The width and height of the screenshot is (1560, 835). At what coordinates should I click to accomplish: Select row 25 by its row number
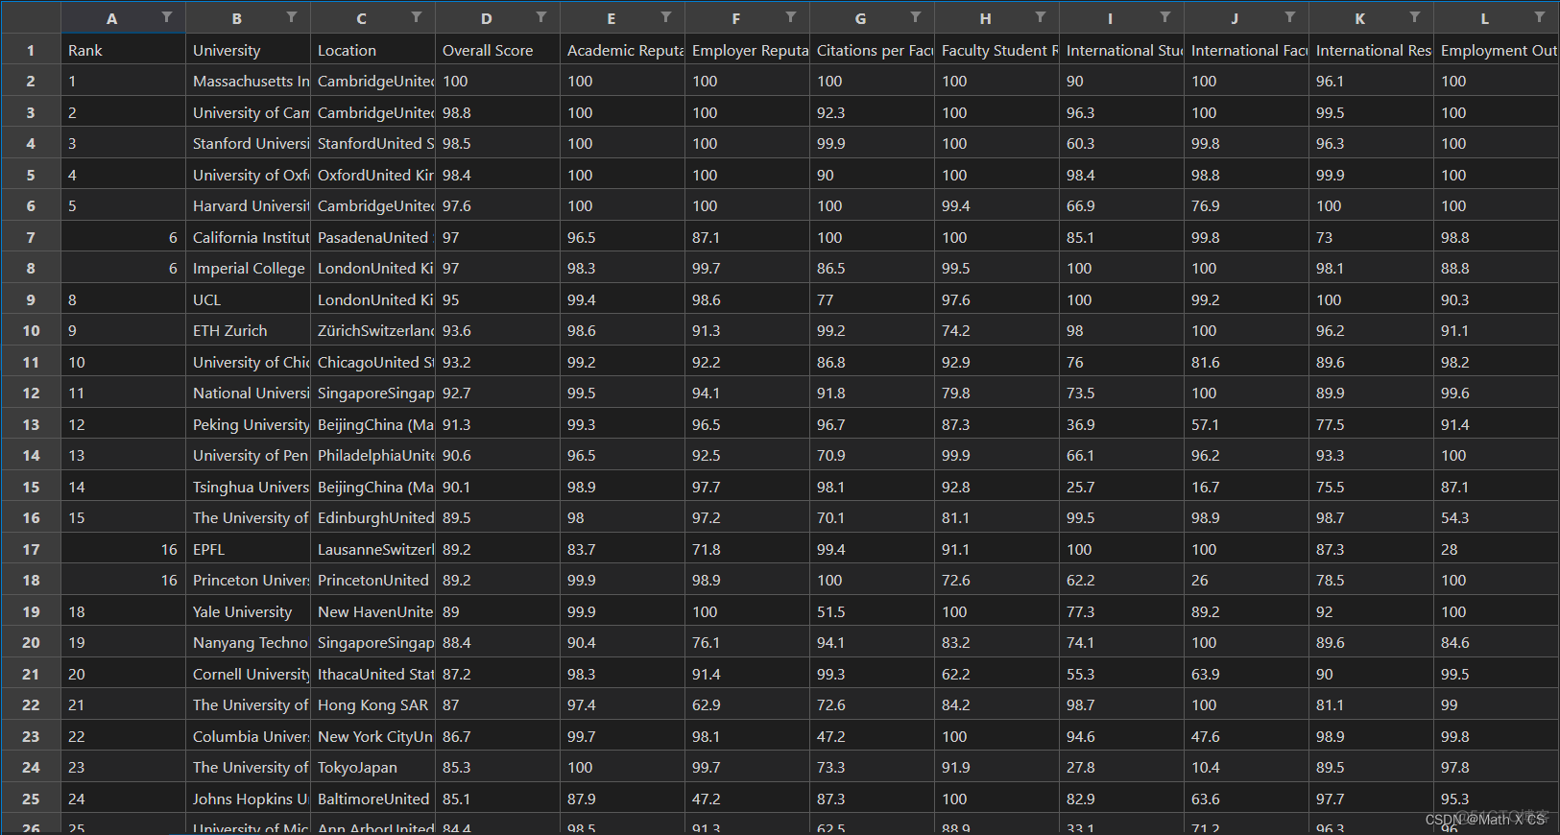[31, 799]
